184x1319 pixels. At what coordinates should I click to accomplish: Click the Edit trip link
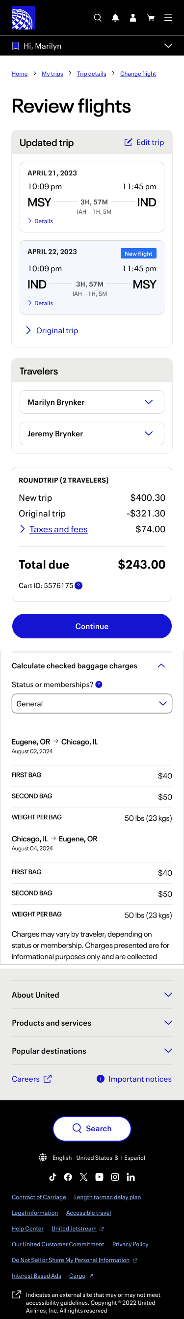[144, 143]
